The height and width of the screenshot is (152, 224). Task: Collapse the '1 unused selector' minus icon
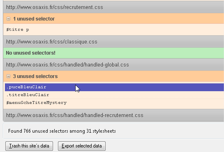[x=9, y=19]
